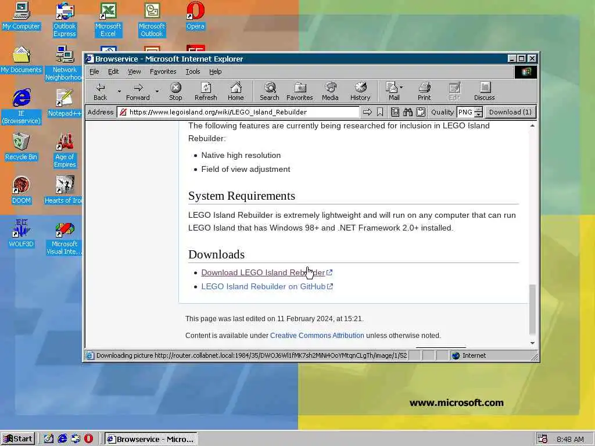This screenshot has height=446, width=595.
Task: Select the IE (Browservice) desktop icon
Action: coord(21,107)
